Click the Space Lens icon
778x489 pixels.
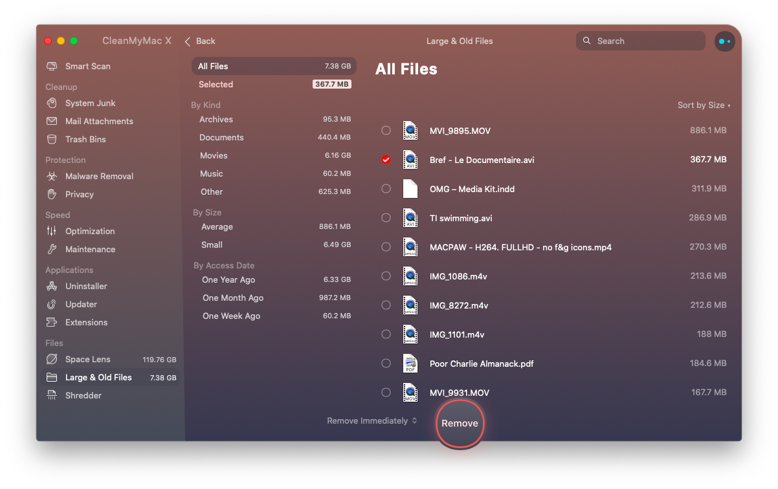52,360
